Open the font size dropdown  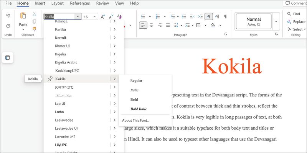[x=94, y=17]
